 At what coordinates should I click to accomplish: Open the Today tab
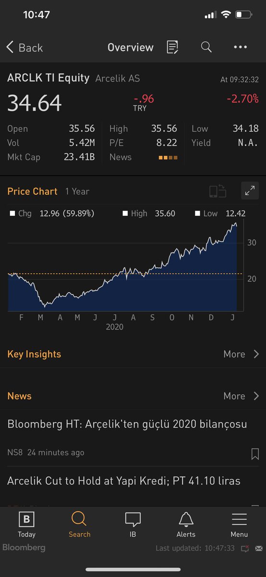[26, 525]
